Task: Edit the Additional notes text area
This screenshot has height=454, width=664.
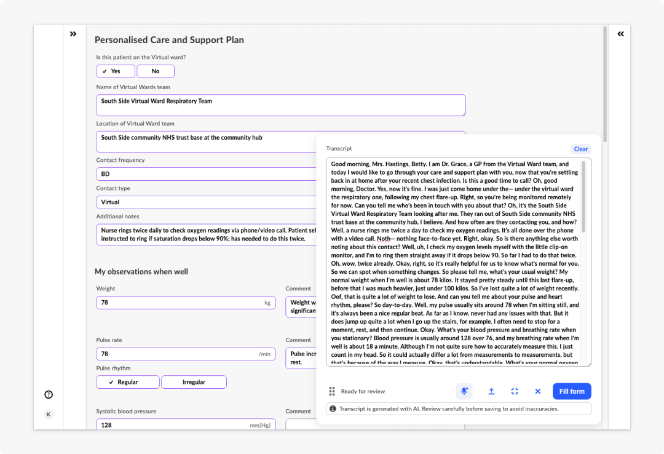Action: click(x=206, y=234)
